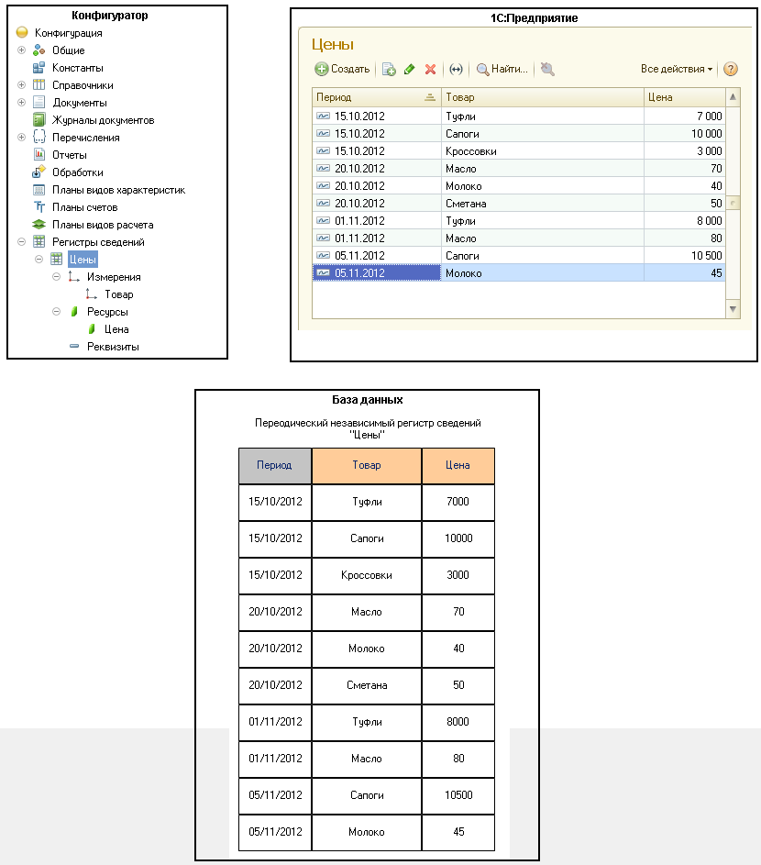Select Журналы документов tree item
This screenshot has width=761, height=865.
[x=103, y=120]
